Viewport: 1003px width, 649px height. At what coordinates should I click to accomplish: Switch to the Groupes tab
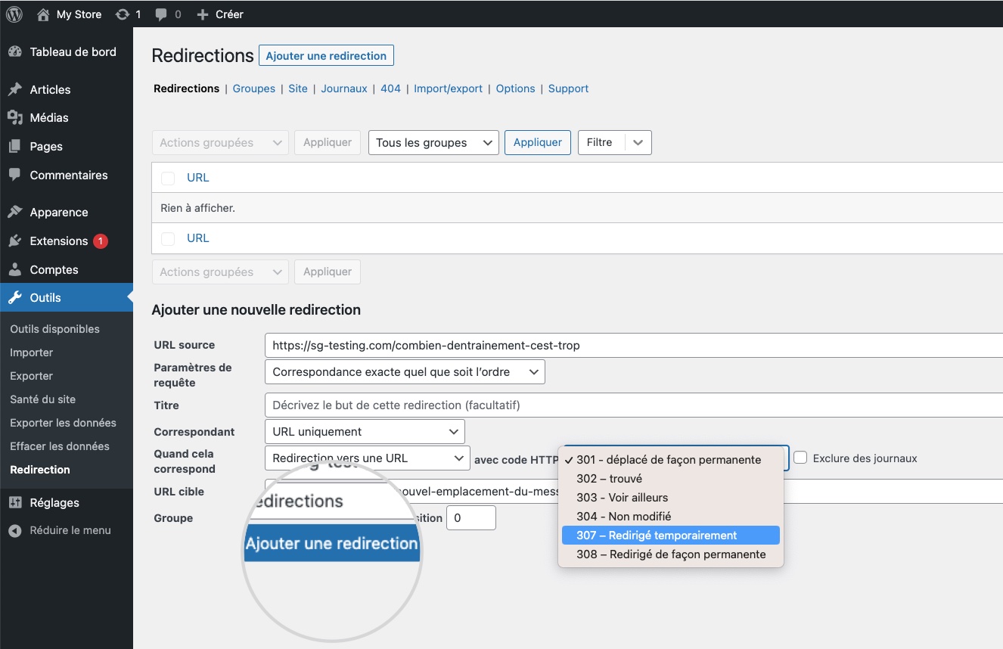tap(254, 88)
